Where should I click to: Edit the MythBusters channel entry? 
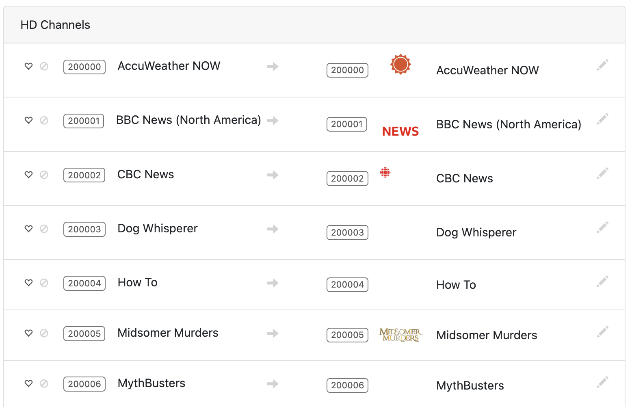[x=602, y=382]
